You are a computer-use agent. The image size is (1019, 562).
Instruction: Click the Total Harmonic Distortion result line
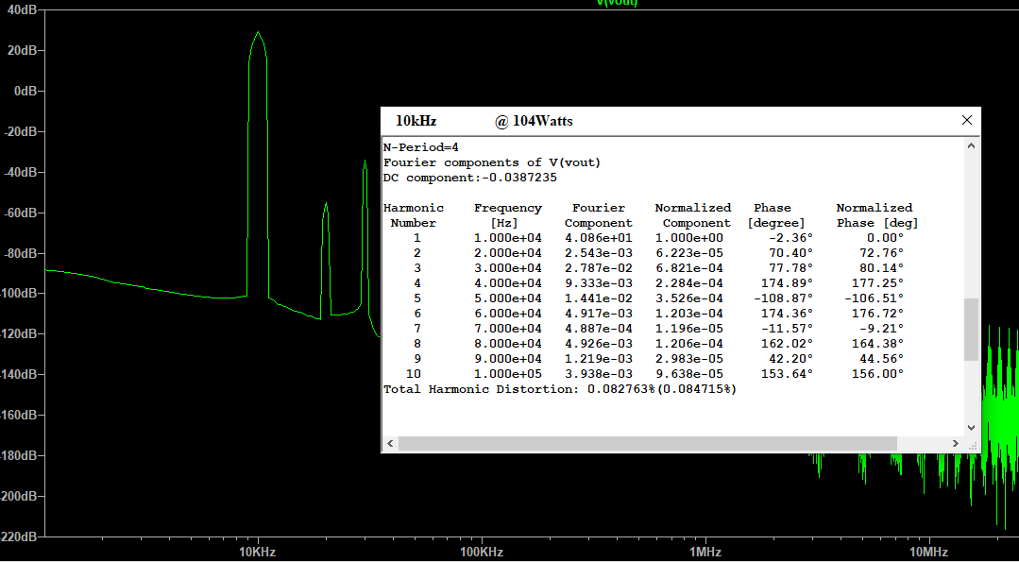pos(560,389)
